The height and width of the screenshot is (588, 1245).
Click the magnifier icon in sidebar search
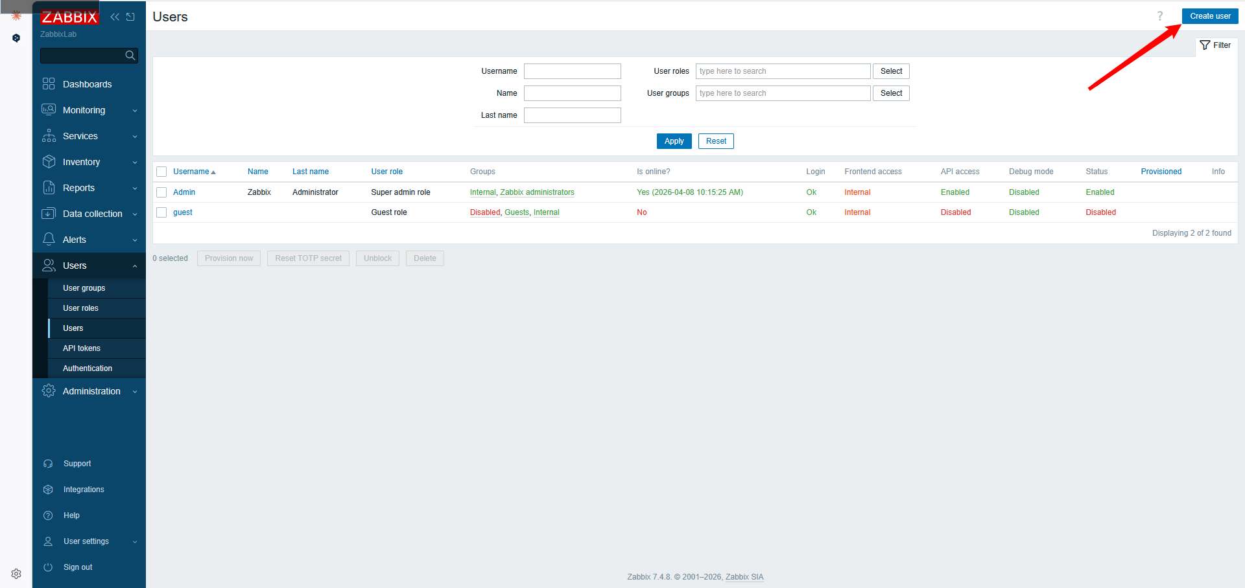(130, 56)
